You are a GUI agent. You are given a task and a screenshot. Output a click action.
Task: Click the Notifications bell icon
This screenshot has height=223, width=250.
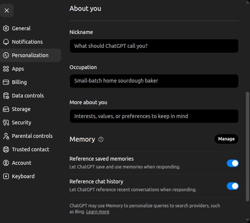pyautogui.click(x=6, y=42)
